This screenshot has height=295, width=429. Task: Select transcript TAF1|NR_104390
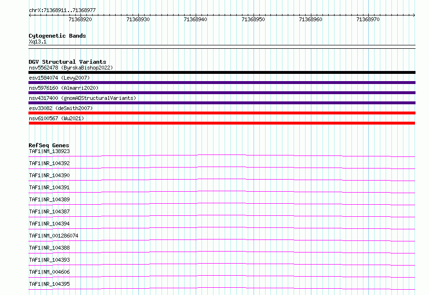(x=49, y=175)
